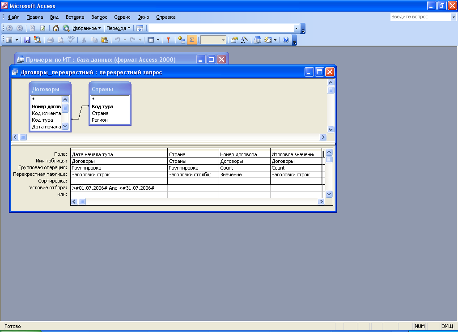Click the Count cell under Итоговое значение column
Viewport: 458px width, 332px height.
pyautogui.click(x=296, y=168)
